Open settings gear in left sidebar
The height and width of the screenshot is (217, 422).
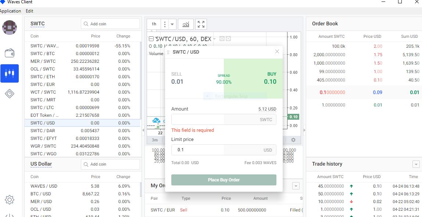tap(10, 199)
